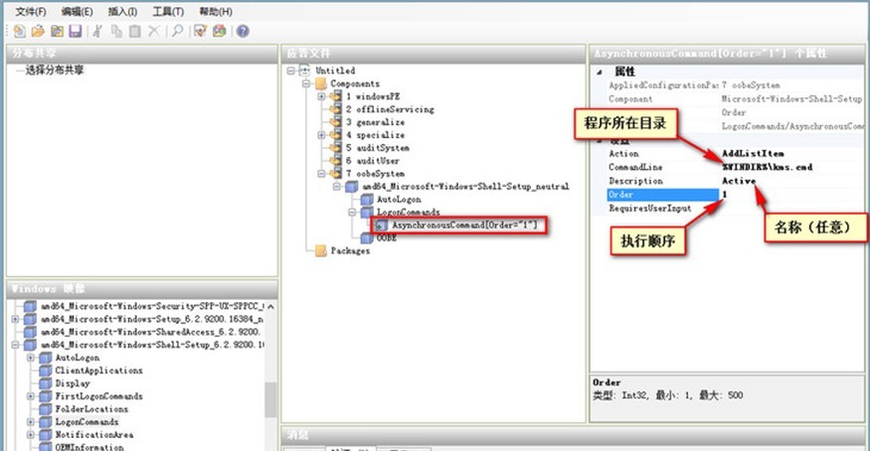Open the 插入(I) menu
The image size is (870, 451).
click(x=122, y=11)
